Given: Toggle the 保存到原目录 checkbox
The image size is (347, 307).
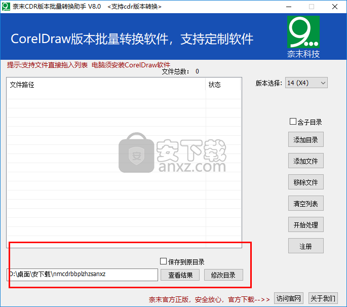Looking at the screenshot, I should 163,261.
